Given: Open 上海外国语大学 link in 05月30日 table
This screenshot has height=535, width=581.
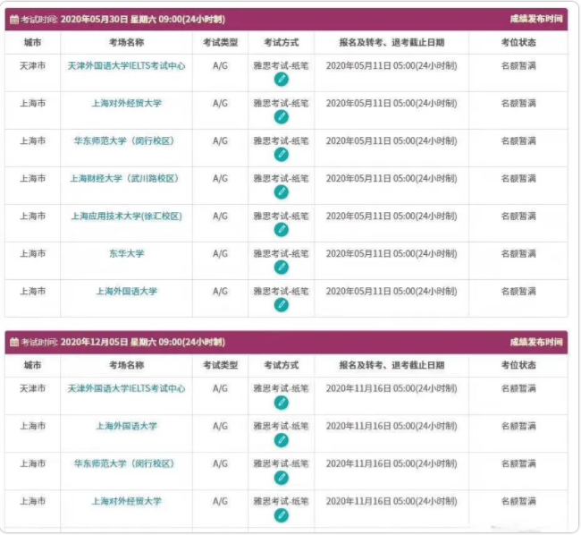Looking at the screenshot, I should coord(126,292).
